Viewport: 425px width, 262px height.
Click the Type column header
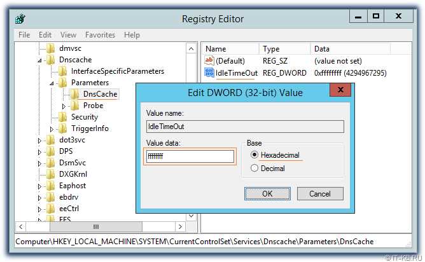[x=284, y=49]
